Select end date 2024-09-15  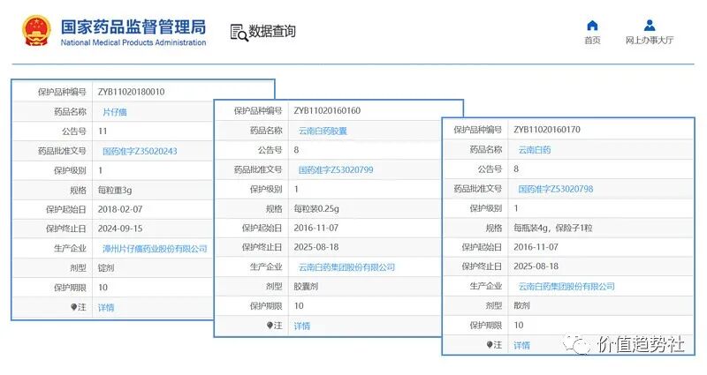pos(120,229)
